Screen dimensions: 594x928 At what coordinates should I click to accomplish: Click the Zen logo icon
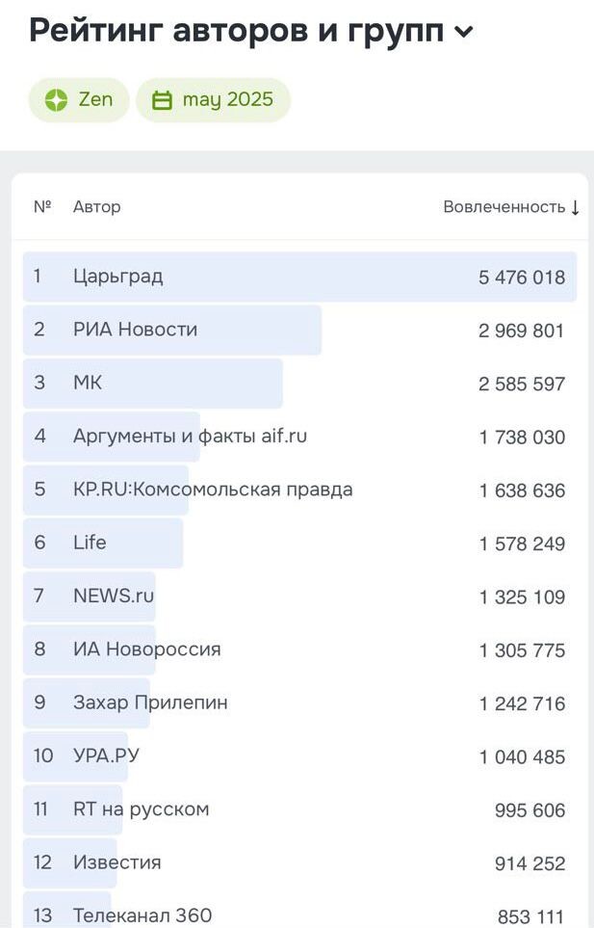56,100
